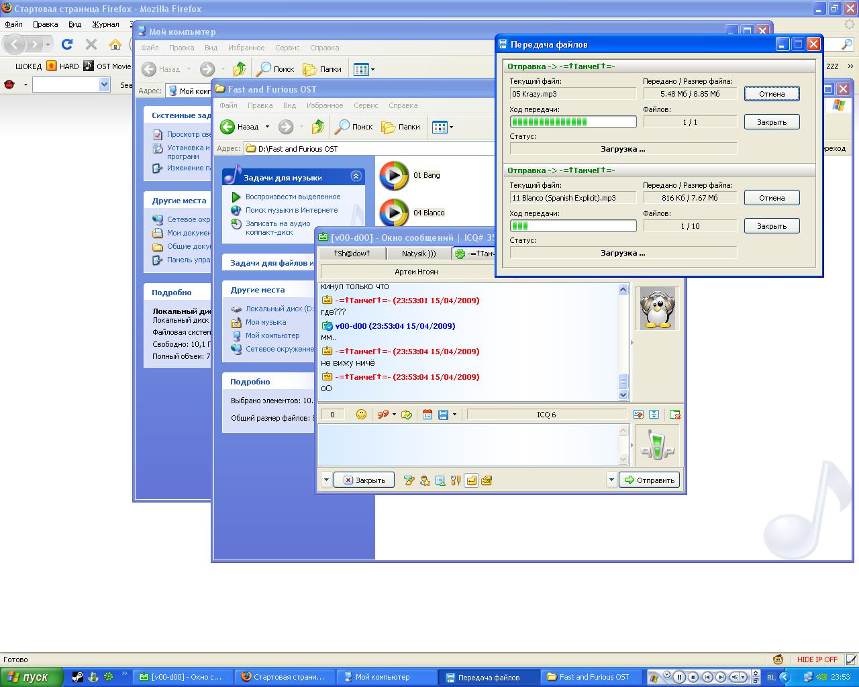Click the Up folder icon in Fast and Furious window
The height and width of the screenshot is (687, 859).
[x=318, y=126]
